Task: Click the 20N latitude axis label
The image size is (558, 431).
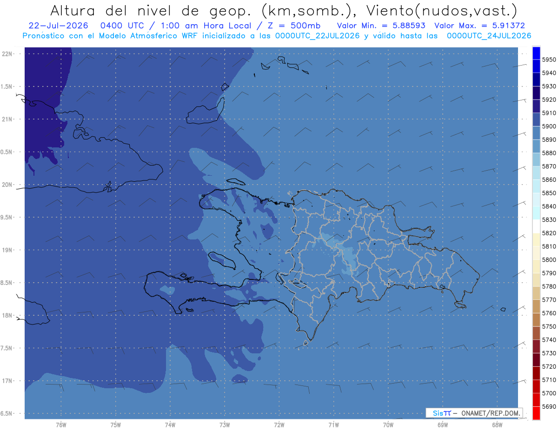Action: point(7,185)
